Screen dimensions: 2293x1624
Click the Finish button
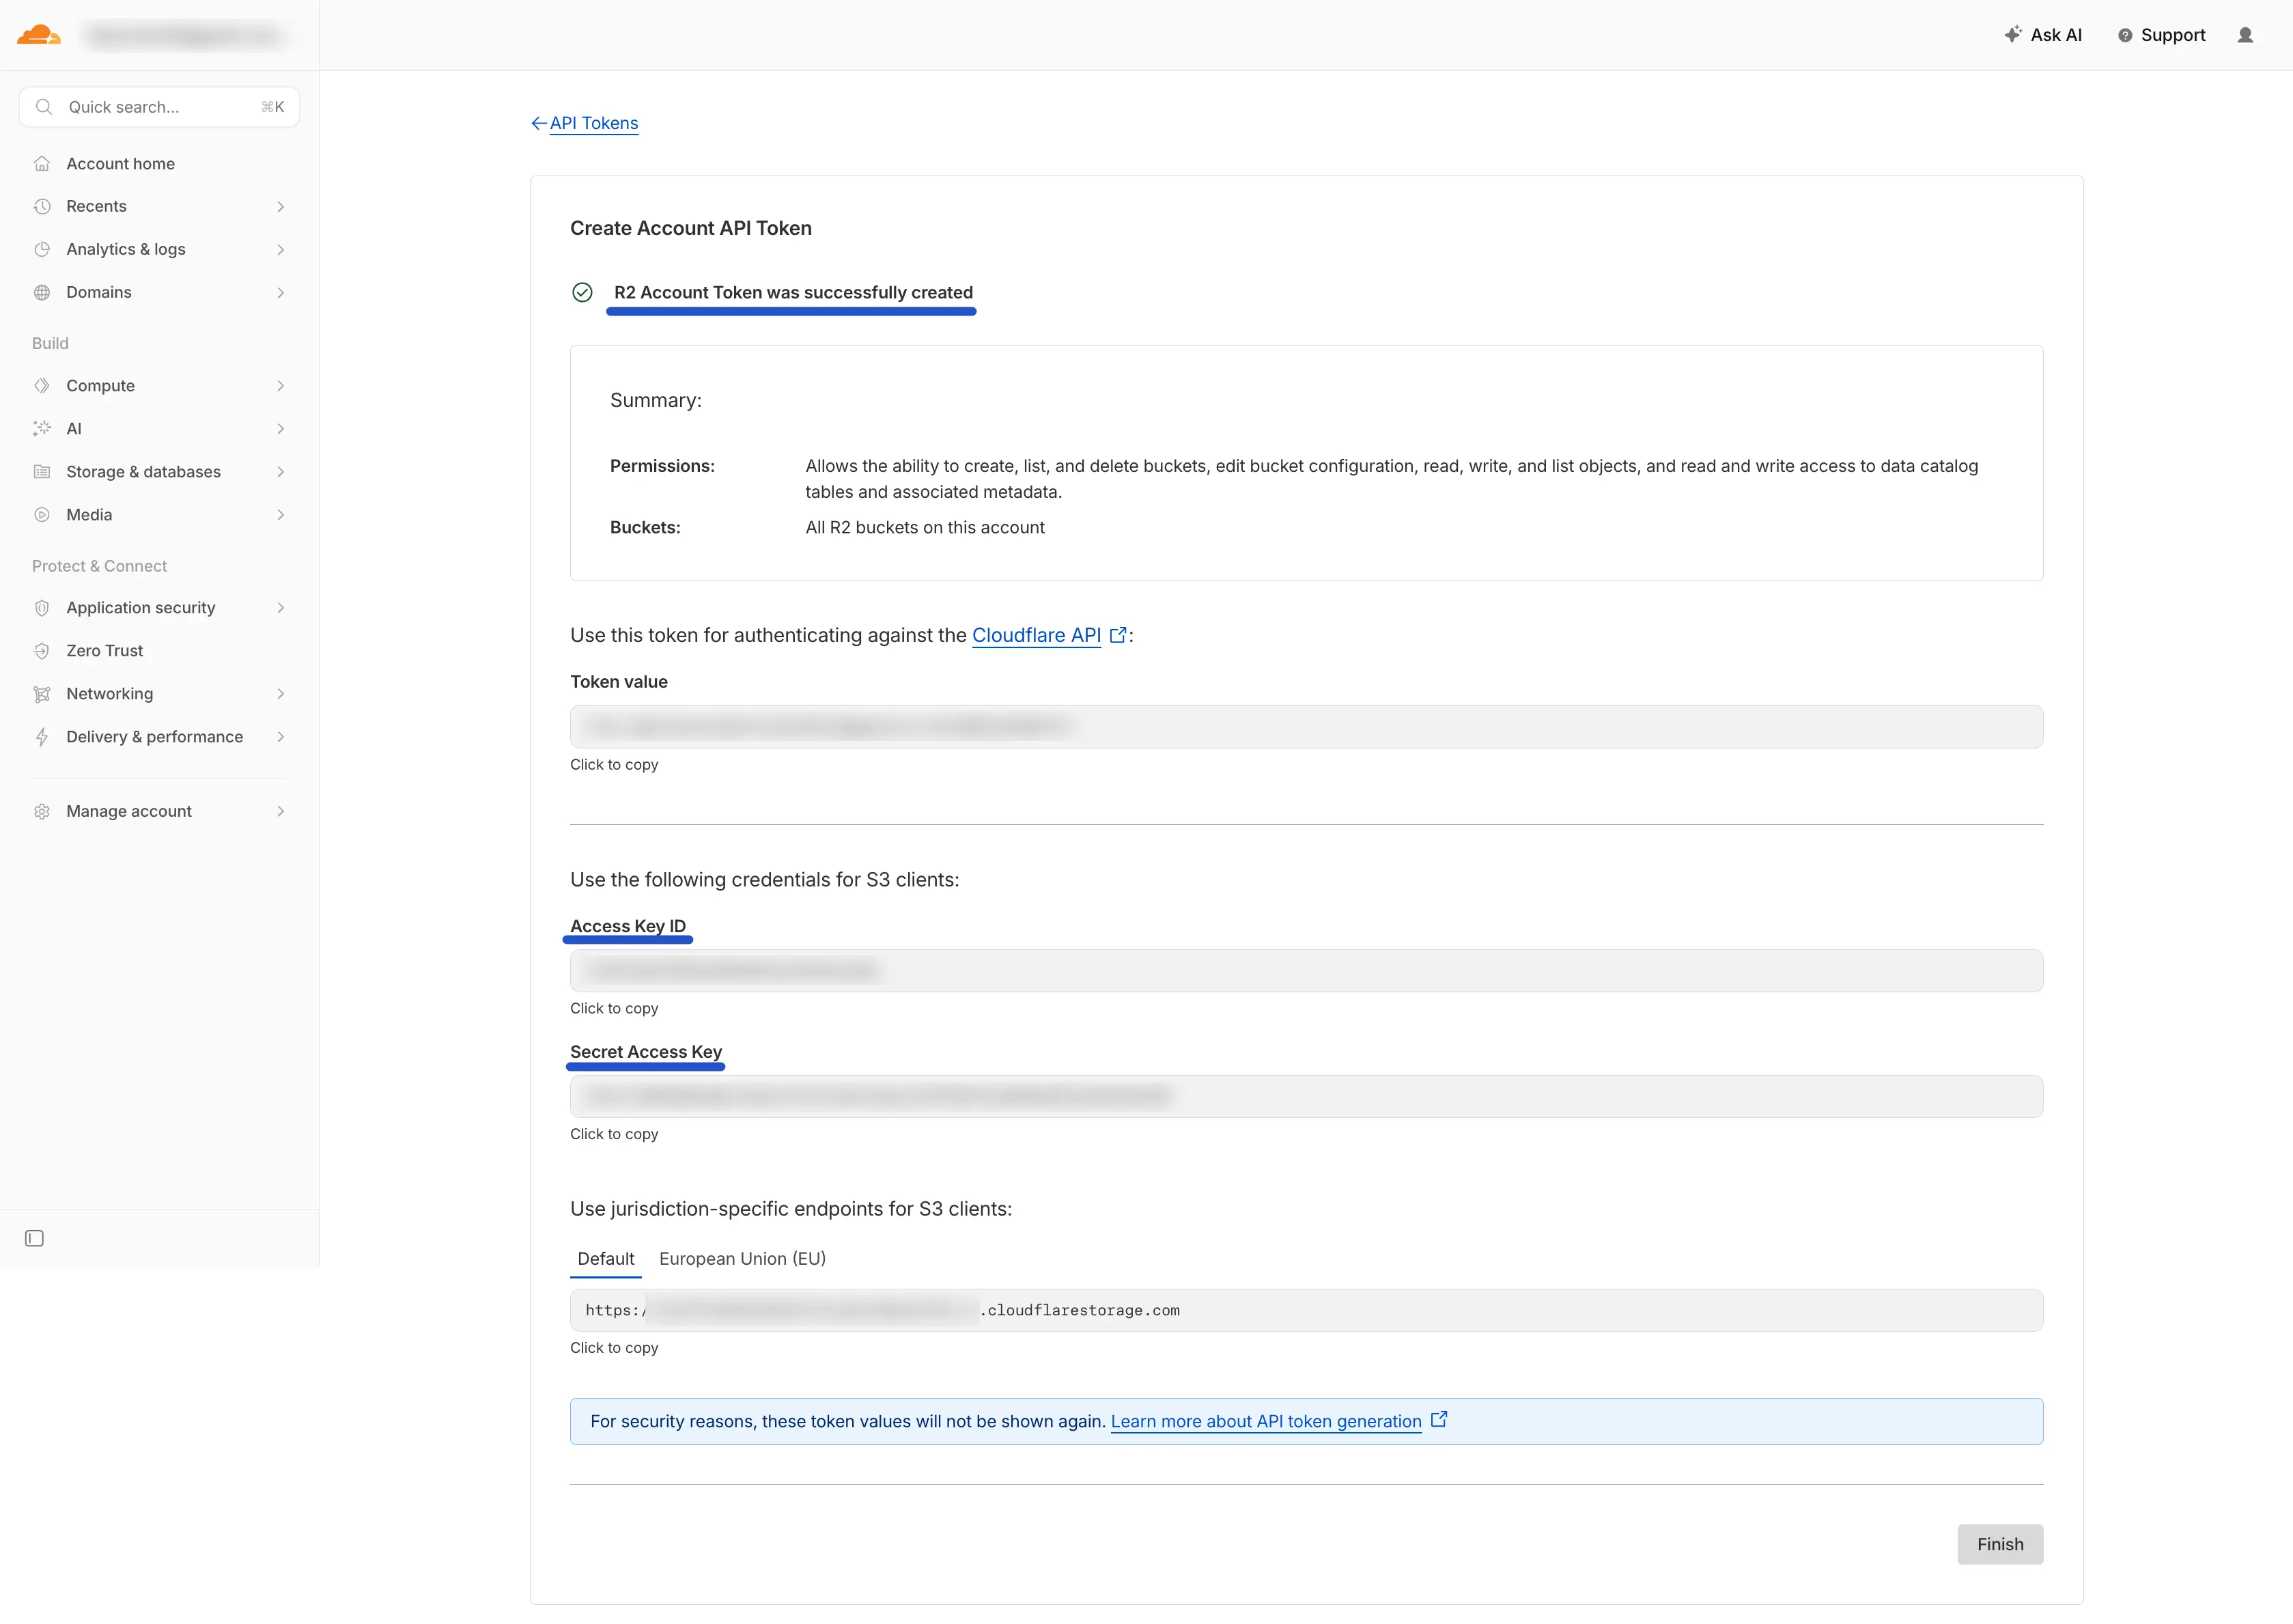(x=2000, y=1544)
